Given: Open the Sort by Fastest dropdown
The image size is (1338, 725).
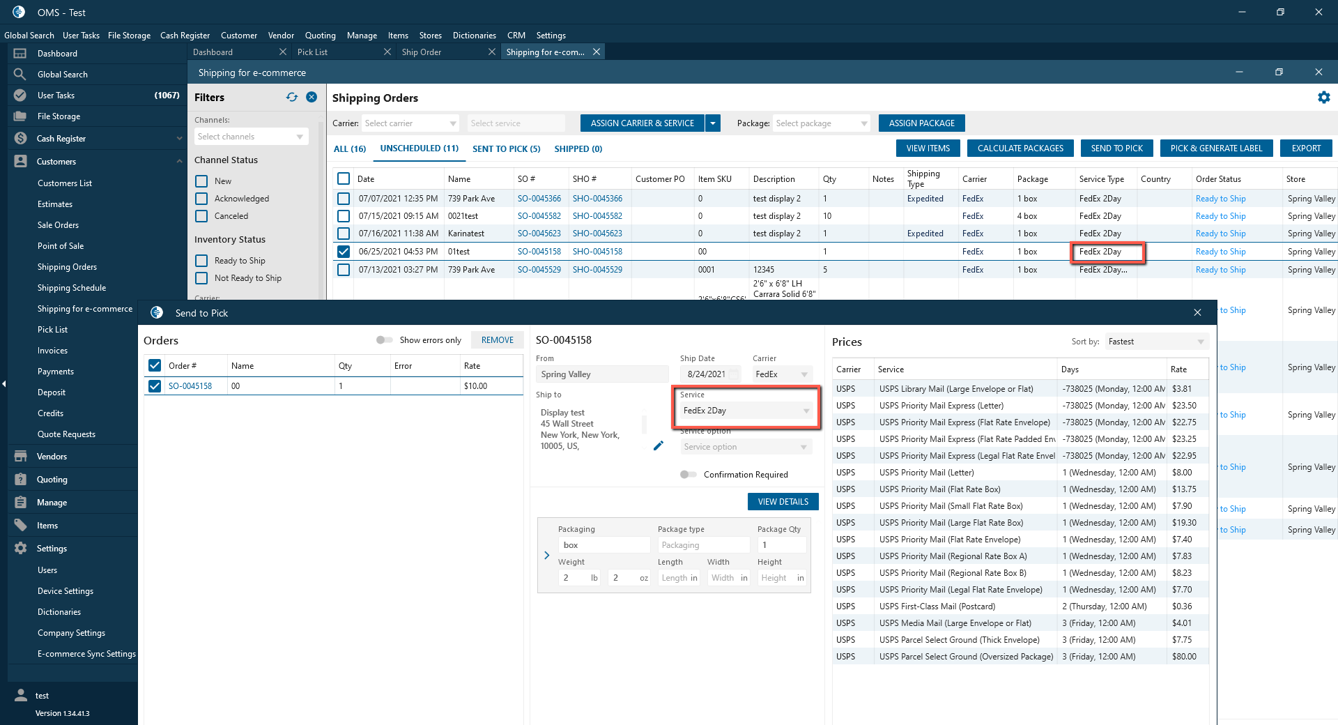Looking at the screenshot, I should coord(1155,342).
